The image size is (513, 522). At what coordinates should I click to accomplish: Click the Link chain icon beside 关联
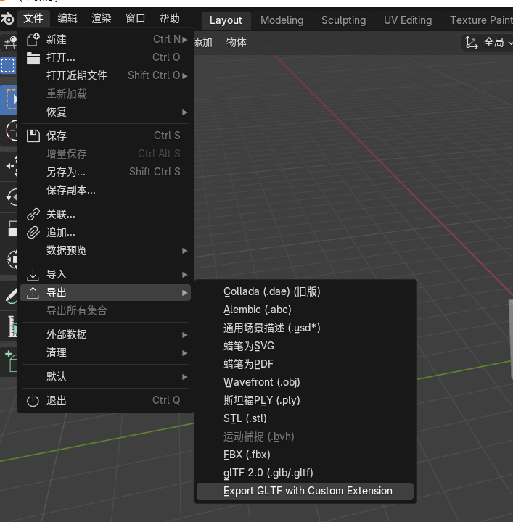coord(33,214)
